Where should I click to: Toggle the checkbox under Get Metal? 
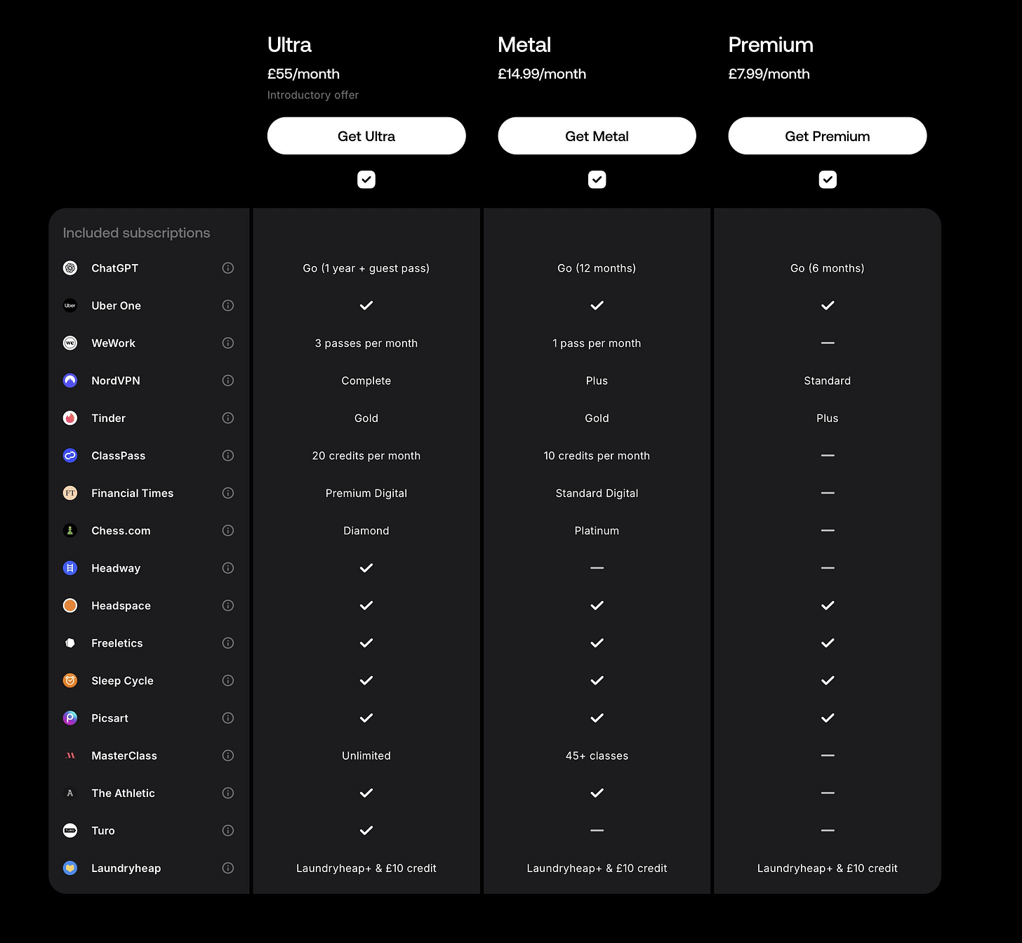coord(597,180)
